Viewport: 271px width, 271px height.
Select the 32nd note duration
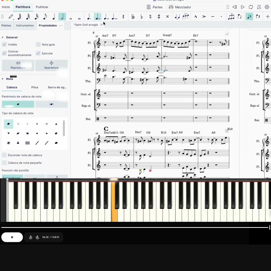pyautogui.click(x=28, y=17)
